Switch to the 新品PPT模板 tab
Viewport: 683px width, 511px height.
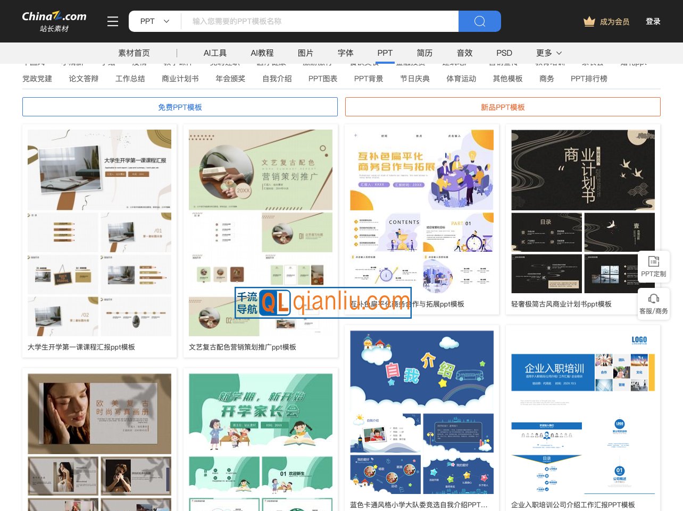(x=503, y=107)
